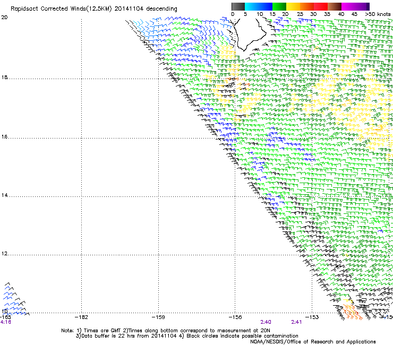Click the note about Data buffer 22 hrs
This screenshot has width=393, height=345.
tap(187, 336)
